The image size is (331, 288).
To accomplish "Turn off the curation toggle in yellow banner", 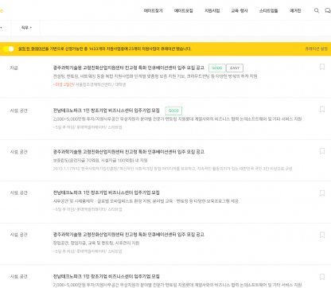I will pyautogui.click(x=8, y=49).
